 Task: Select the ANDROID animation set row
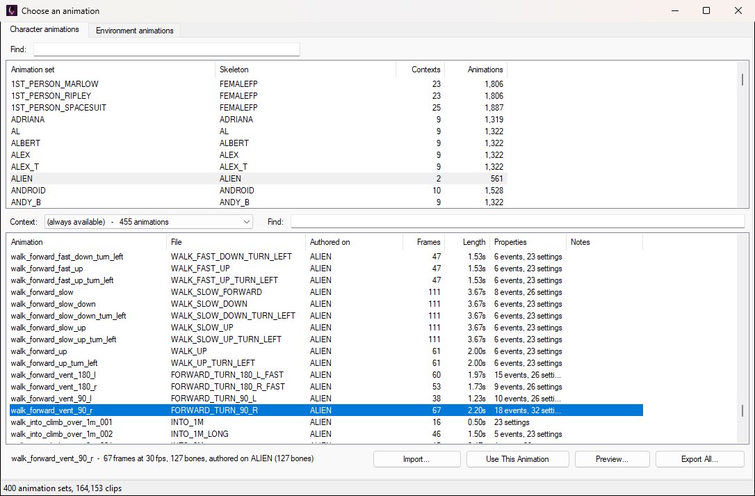click(x=258, y=191)
